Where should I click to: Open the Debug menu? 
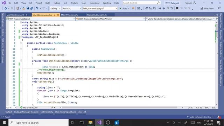pyautogui.click(x=57, y=3)
